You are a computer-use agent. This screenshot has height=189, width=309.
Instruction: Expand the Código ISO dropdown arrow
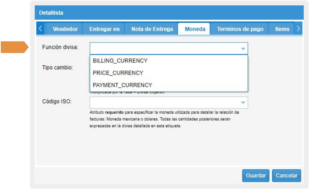[x=243, y=103]
